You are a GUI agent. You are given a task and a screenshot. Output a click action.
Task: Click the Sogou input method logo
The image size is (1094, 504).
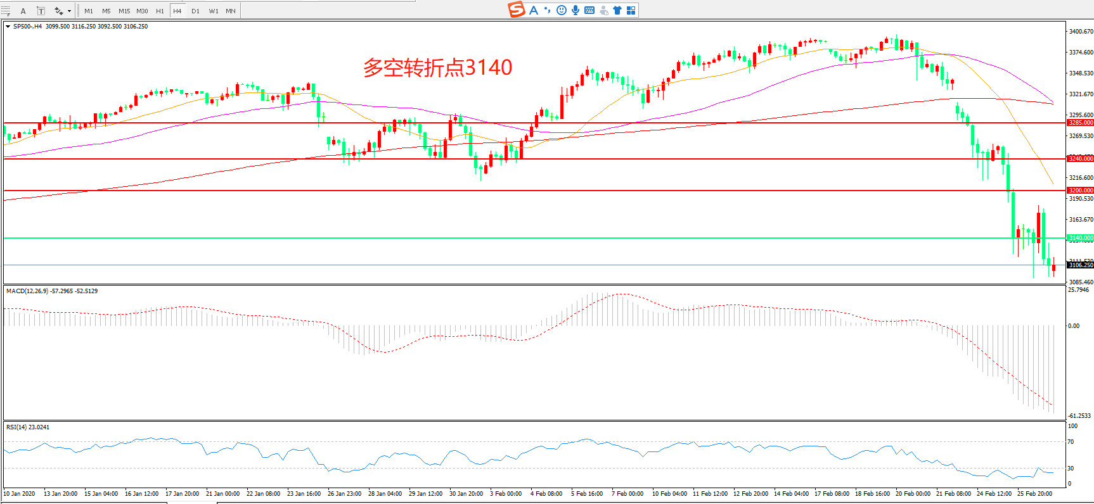(x=517, y=9)
